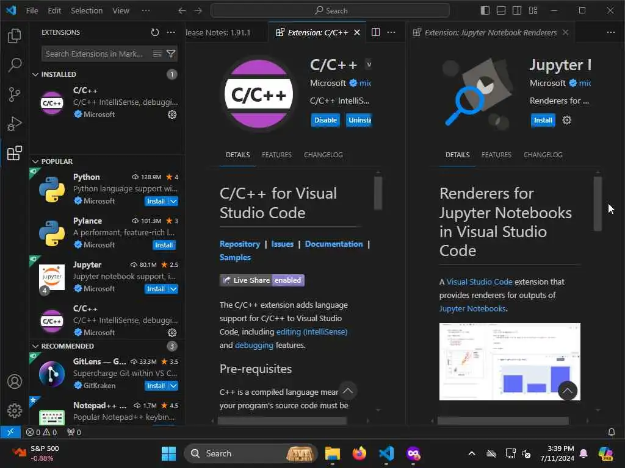Open the Documentation link
The height and width of the screenshot is (468, 625).
334,244
